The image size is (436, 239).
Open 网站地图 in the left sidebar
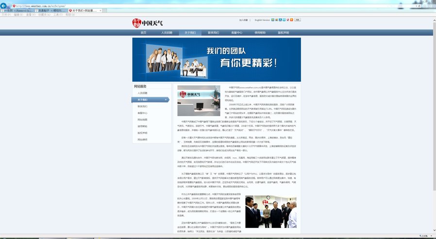(x=142, y=119)
